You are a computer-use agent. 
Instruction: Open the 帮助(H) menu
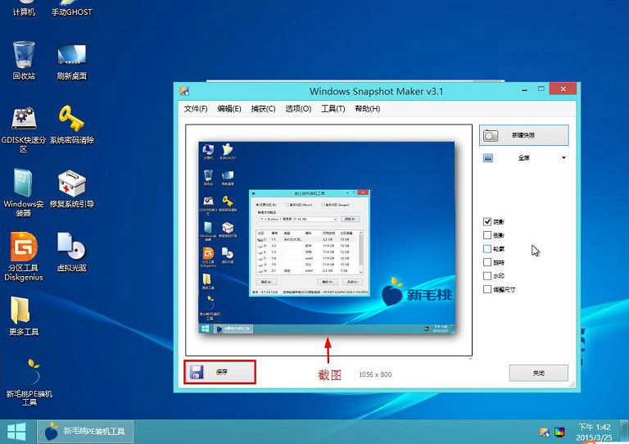coord(368,109)
